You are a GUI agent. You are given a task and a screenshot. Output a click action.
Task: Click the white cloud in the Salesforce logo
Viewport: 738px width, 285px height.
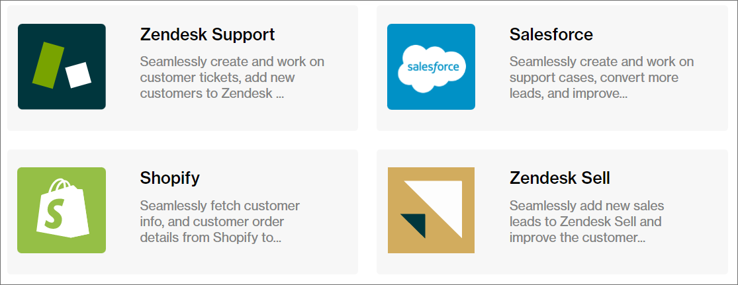tap(432, 67)
